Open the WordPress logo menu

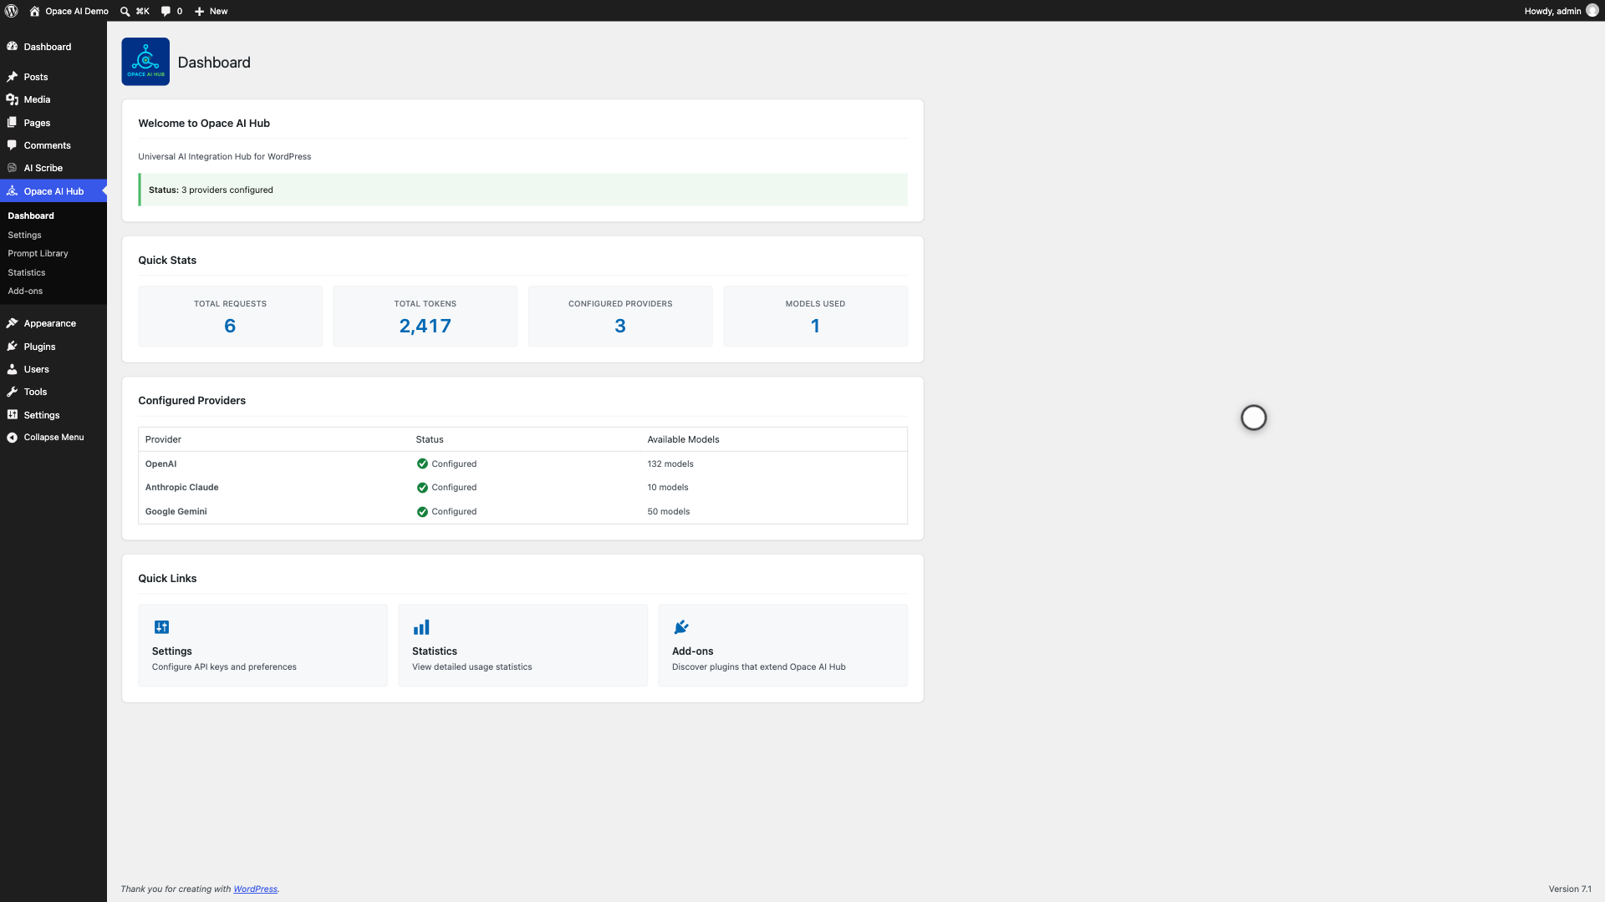12,11
